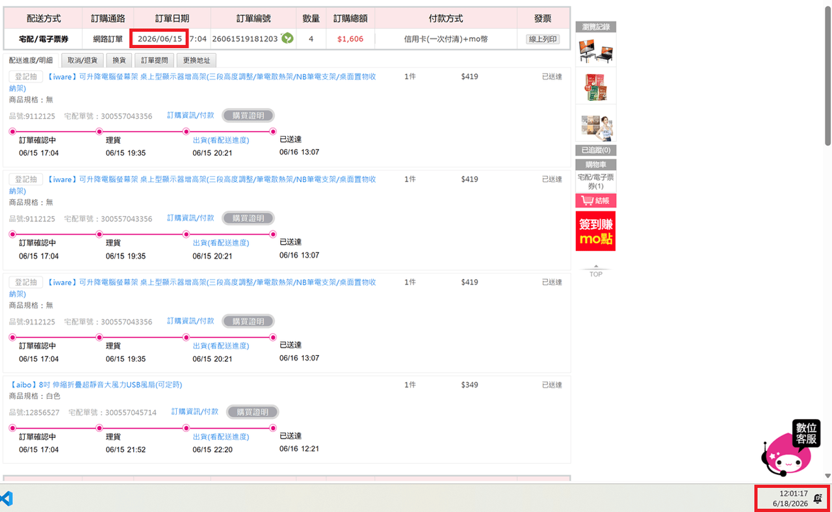
Task: Switch to the 更換地址 tab
Action: 196,61
